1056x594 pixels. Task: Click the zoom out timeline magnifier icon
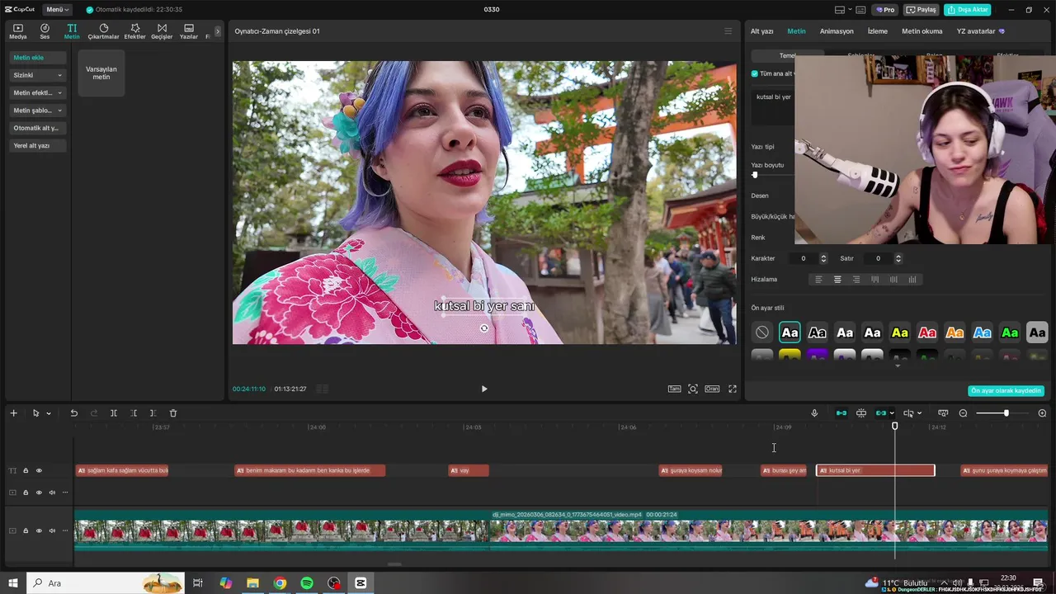click(x=963, y=412)
